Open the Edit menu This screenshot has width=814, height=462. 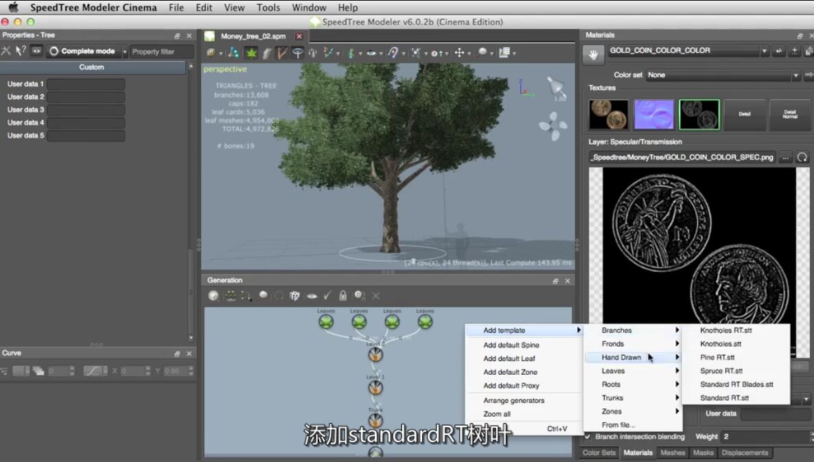click(x=204, y=8)
